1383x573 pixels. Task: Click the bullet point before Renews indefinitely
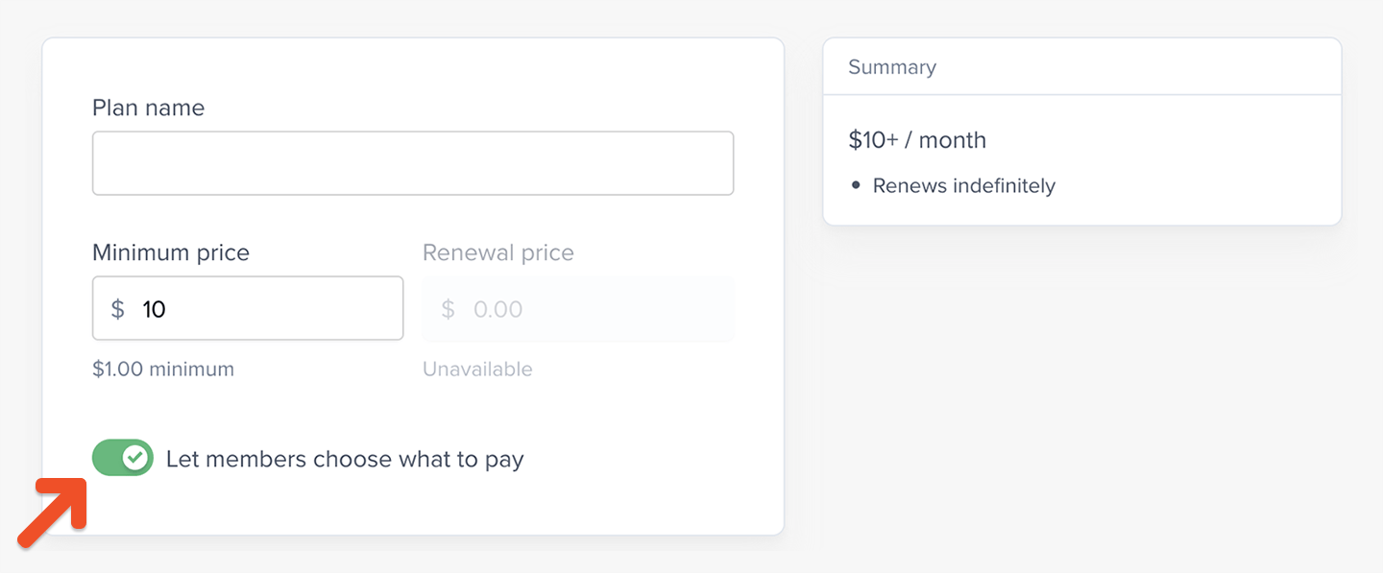click(x=856, y=185)
